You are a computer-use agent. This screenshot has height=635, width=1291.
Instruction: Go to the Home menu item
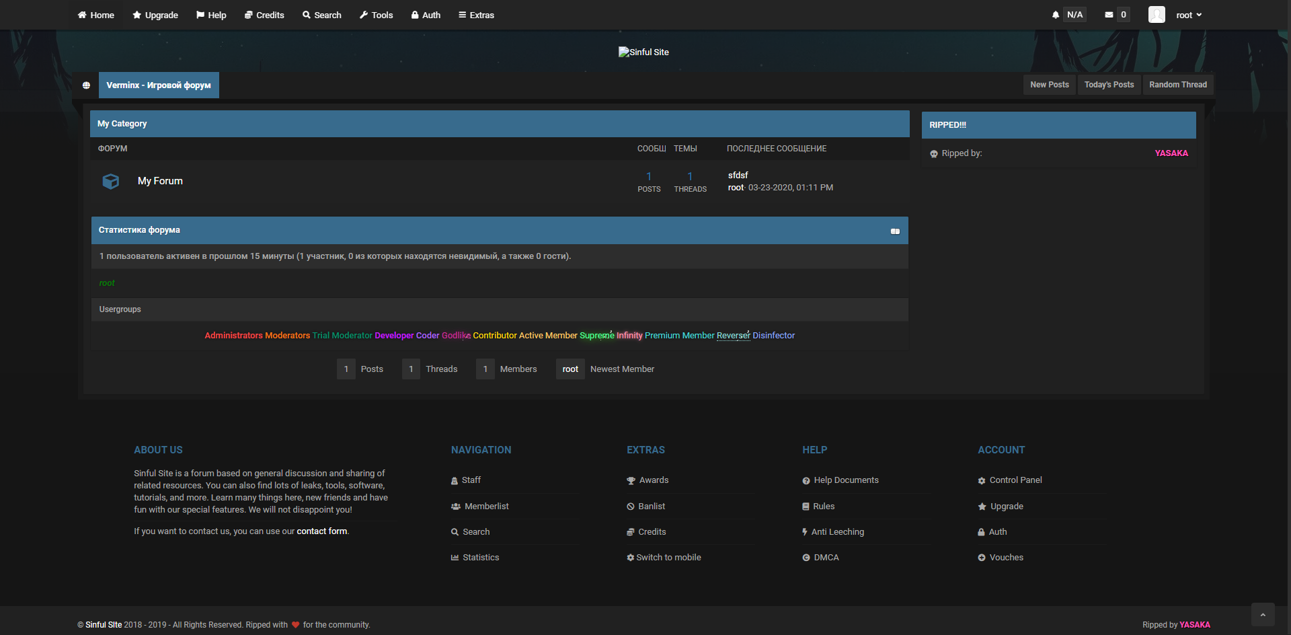point(95,15)
